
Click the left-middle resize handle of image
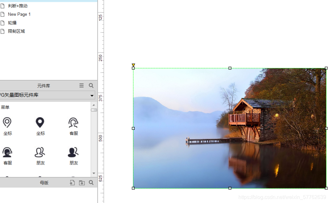coord(133,128)
